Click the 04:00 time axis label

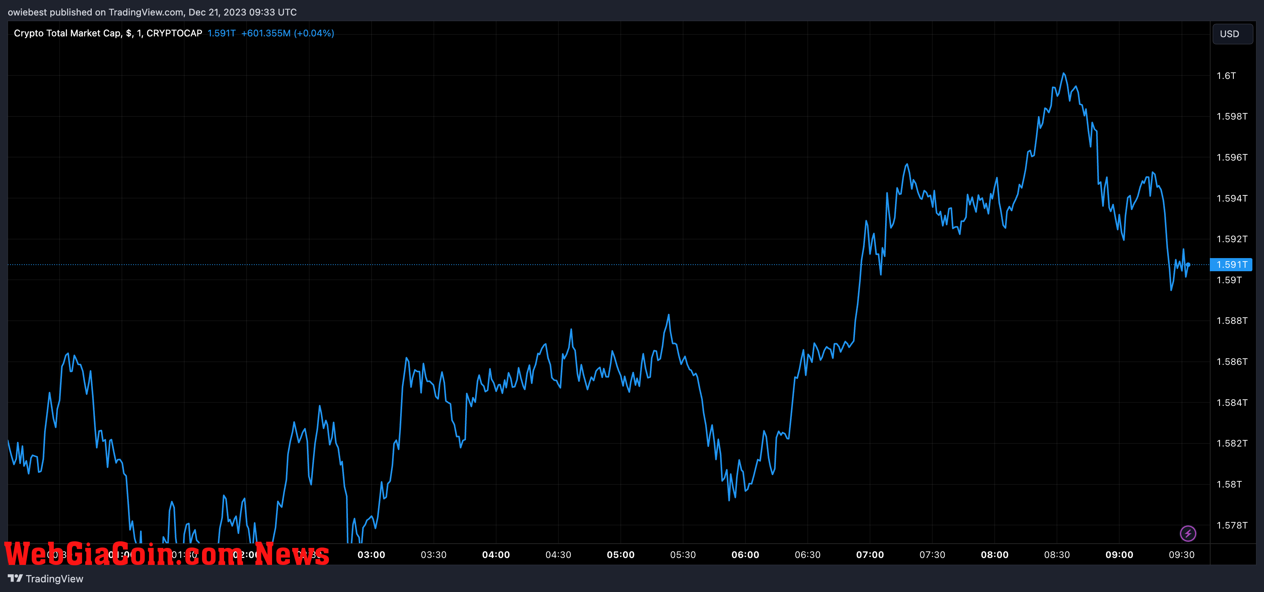496,555
